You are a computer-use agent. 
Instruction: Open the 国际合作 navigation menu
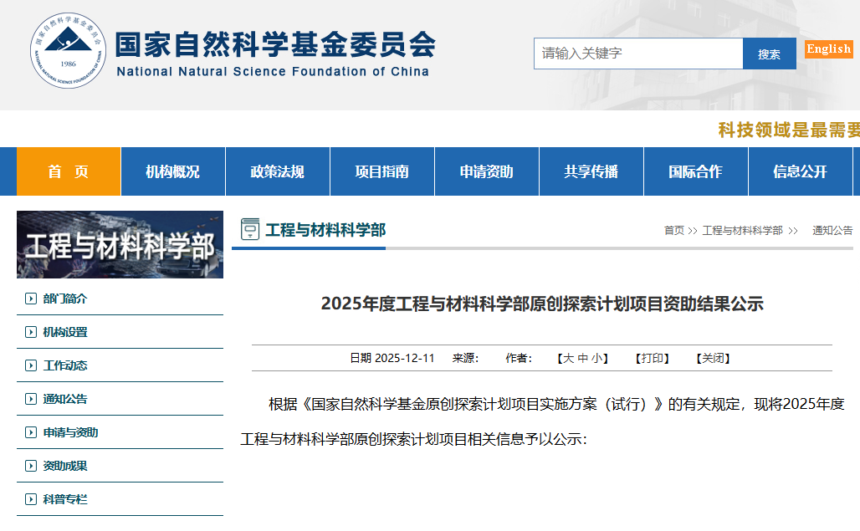coord(696,171)
